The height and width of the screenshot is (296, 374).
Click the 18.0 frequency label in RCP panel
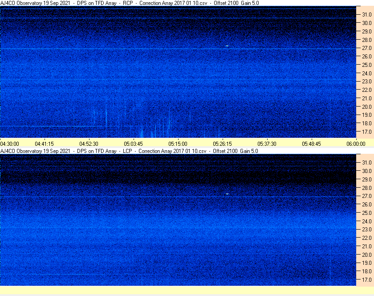click(367, 123)
